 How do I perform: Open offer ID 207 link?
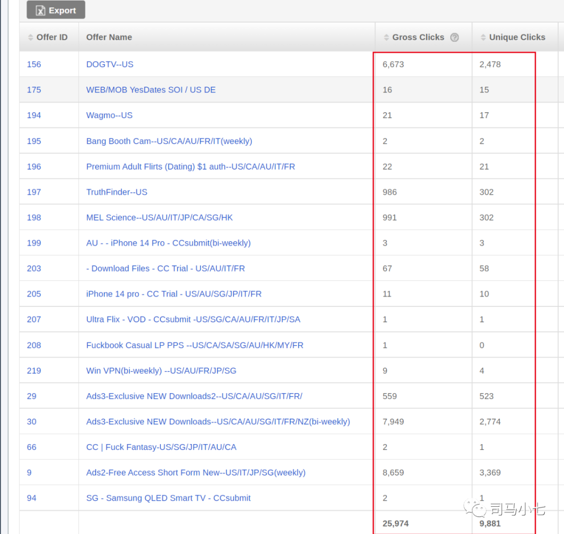pos(34,319)
